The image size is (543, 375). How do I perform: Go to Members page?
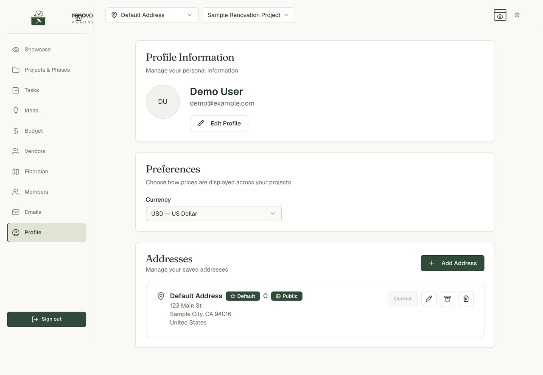click(x=46, y=192)
